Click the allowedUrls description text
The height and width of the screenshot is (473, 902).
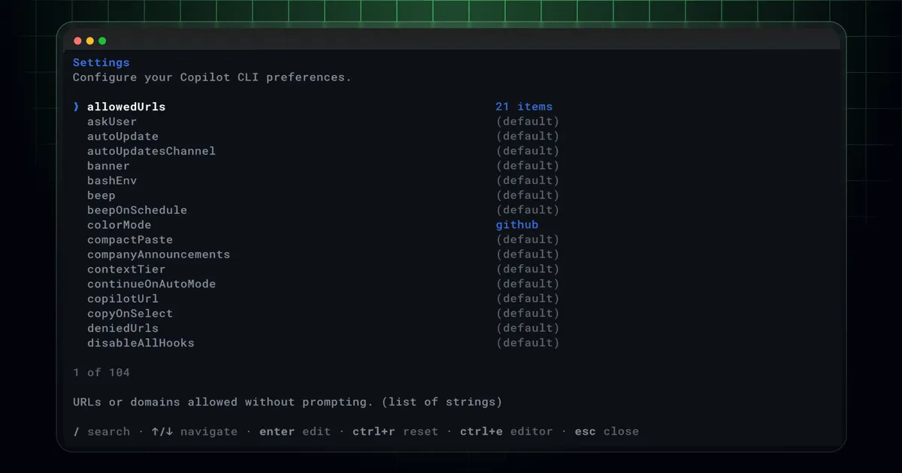[287, 402]
